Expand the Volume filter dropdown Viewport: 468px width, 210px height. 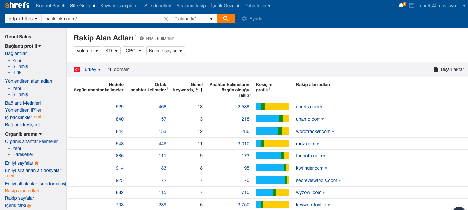pyautogui.click(x=87, y=51)
